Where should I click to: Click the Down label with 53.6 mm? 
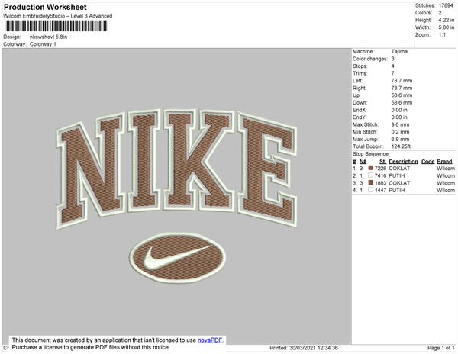[360, 102]
